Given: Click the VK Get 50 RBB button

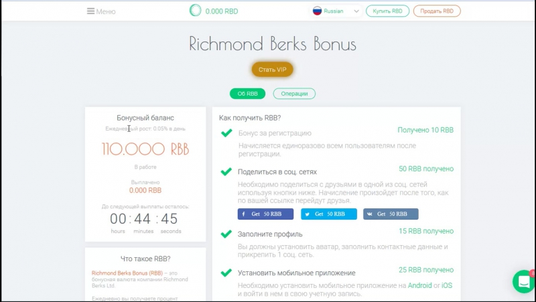Looking at the screenshot, I should click(391, 214).
